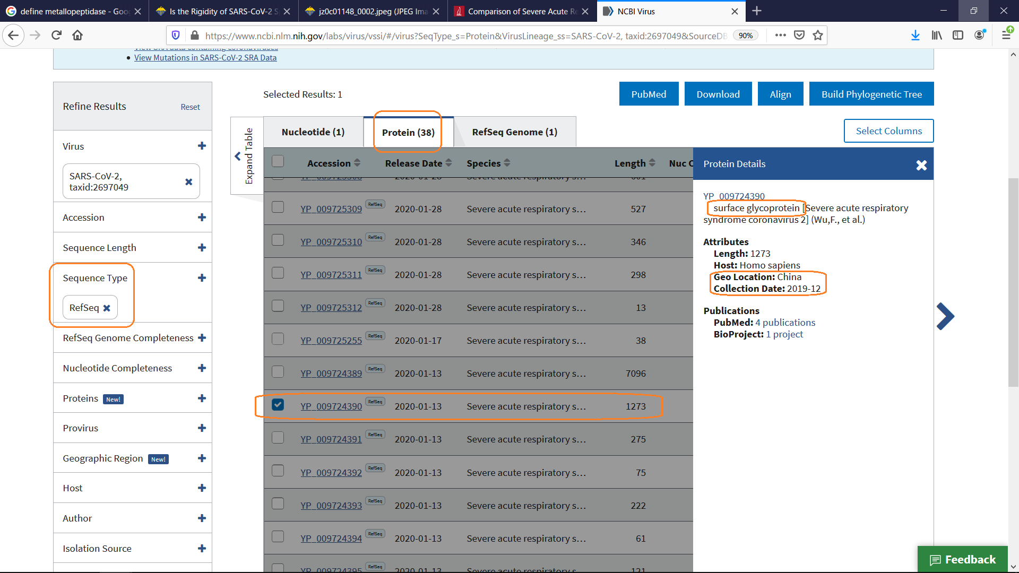Open Firefox Downloads panel
This screenshot has width=1019, height=573.
point(915,35)
